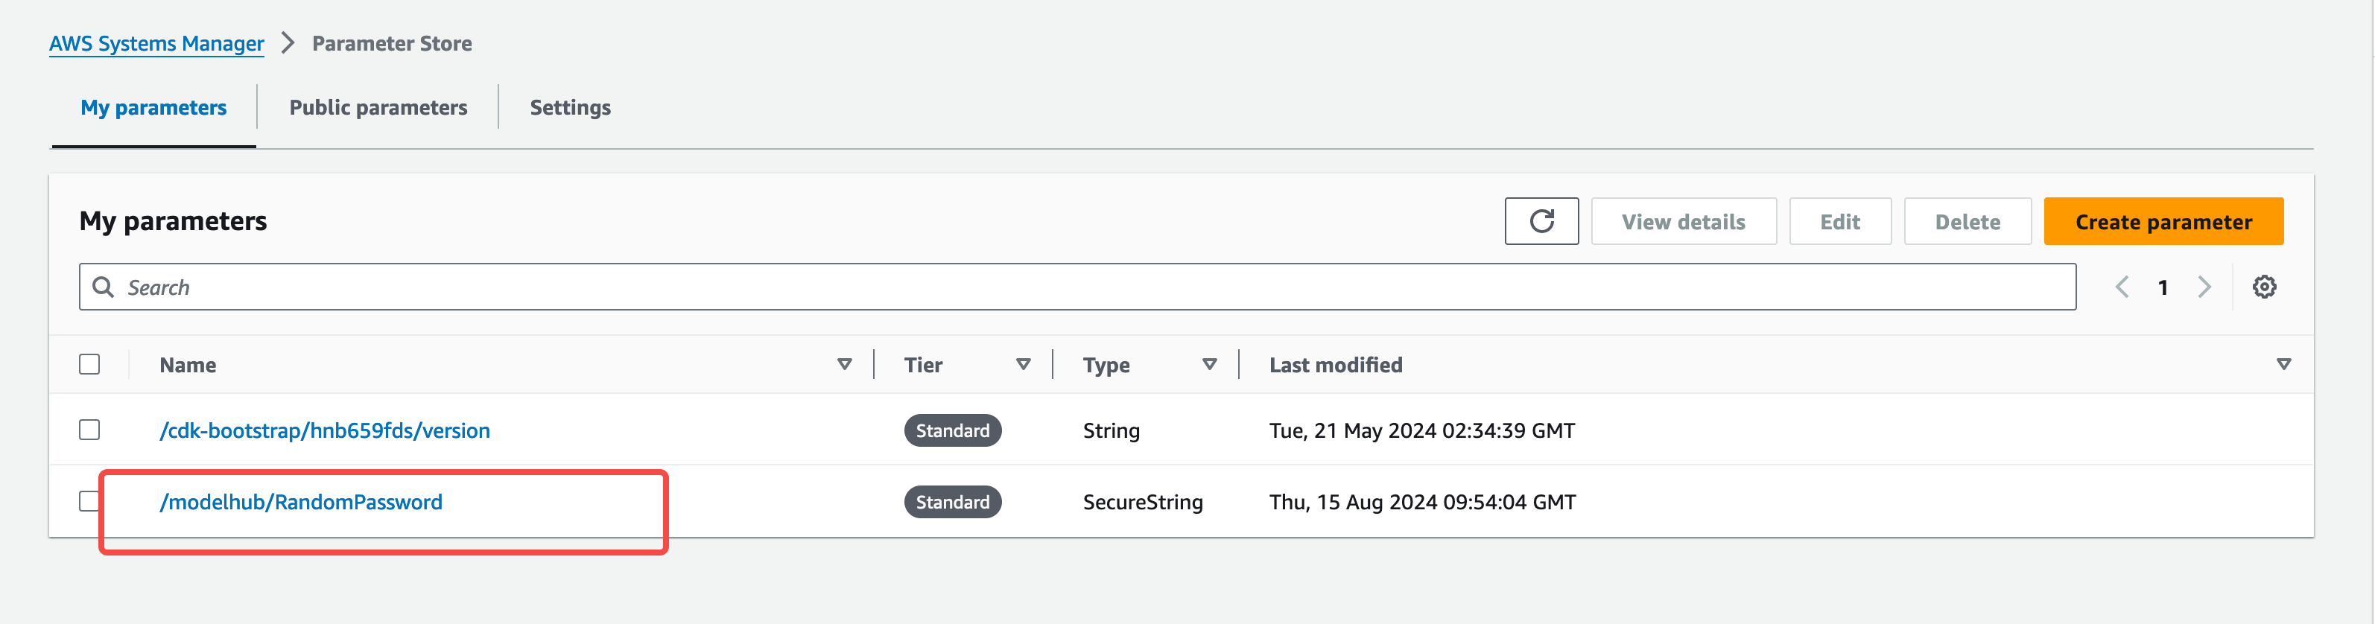Open /cdk-bootstrap/hnb659fds/version parameter link
2375x624 pixels.
tap(325, 430)
